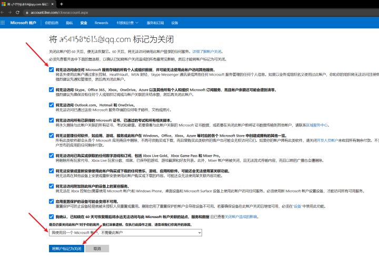Open the 设备 menu item
This screenshot has height=258, width=379.
click(175, 23)
